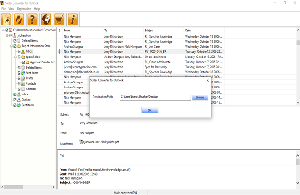Click the message body vertical scrollbar thumb
The image size is (300, 195).
click(298, 162)
